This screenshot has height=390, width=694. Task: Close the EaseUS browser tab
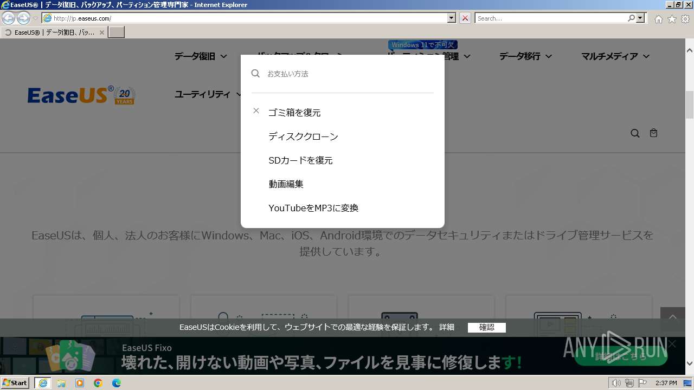pyautogui.click(x=101, y=32)
